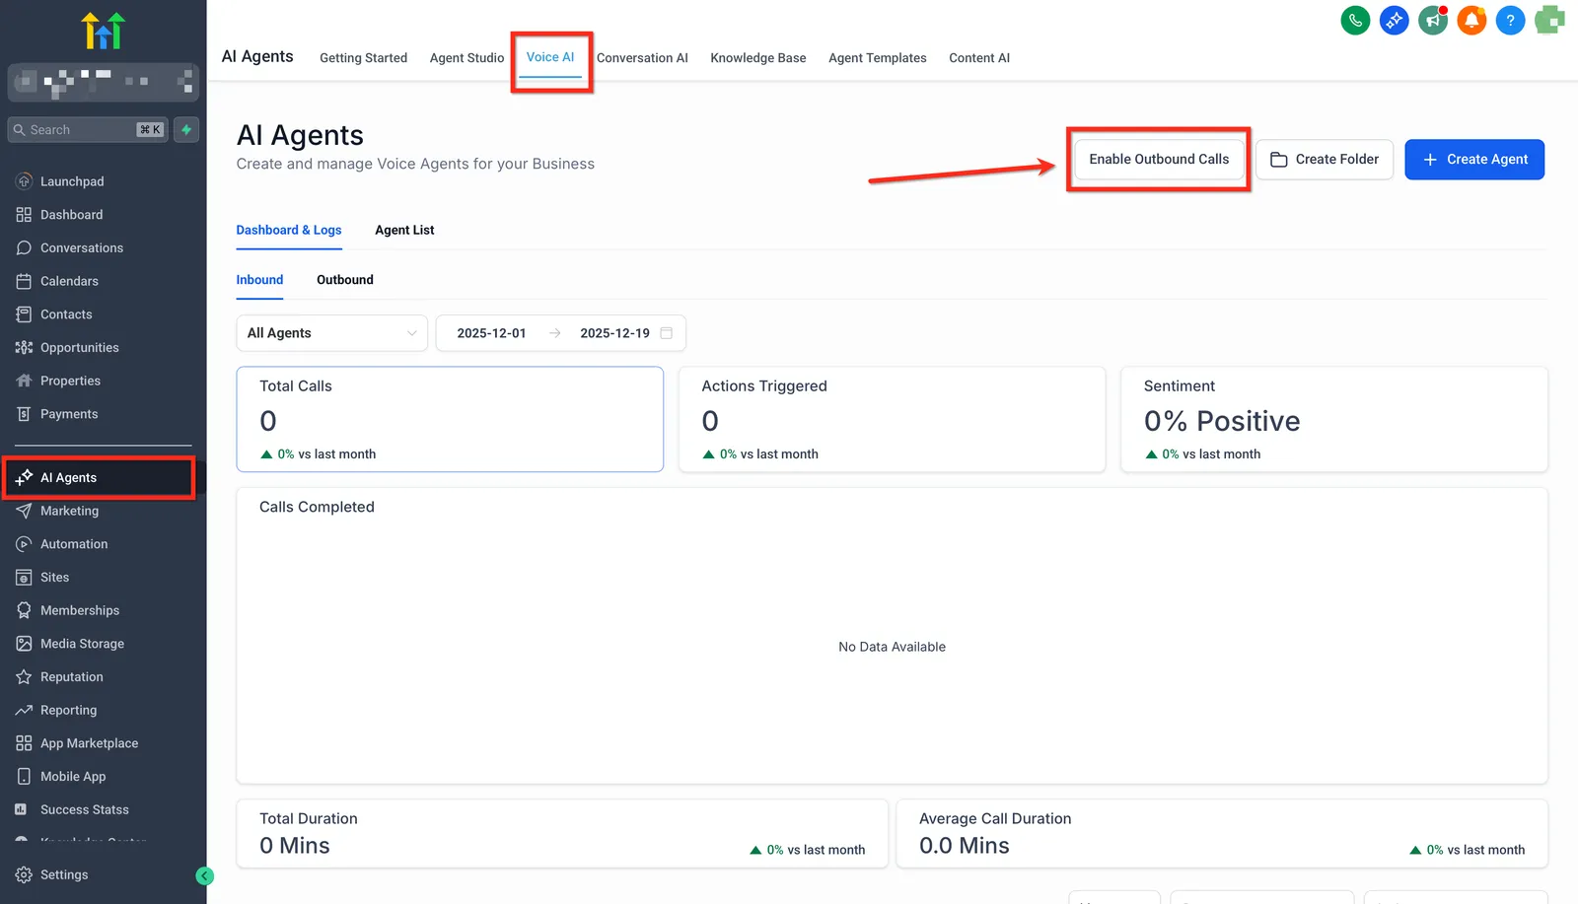
Task: Click the Dashboard grid icon
Action: (x=24, y=215)
